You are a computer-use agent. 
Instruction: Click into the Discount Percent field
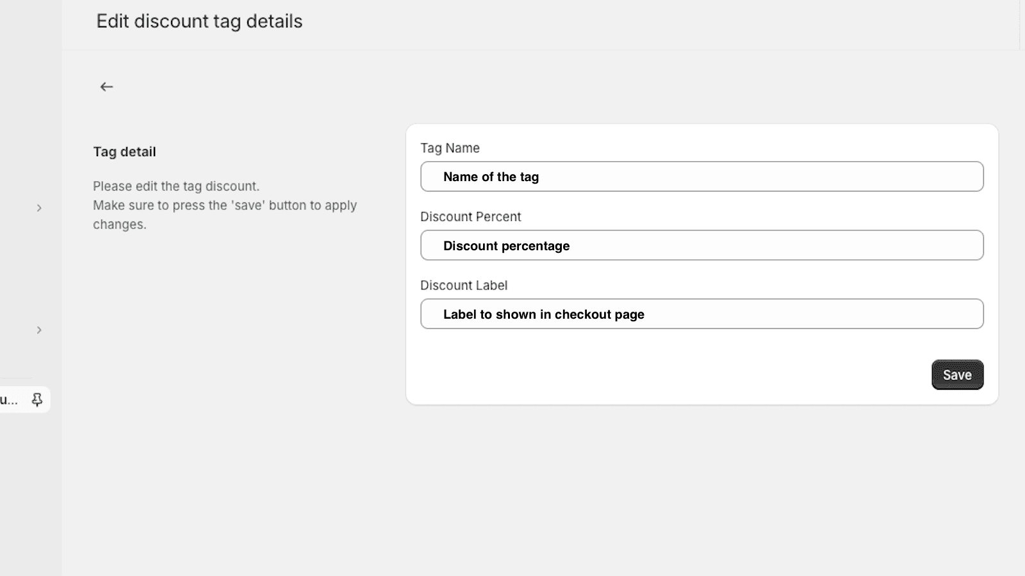tap(701, 246)
